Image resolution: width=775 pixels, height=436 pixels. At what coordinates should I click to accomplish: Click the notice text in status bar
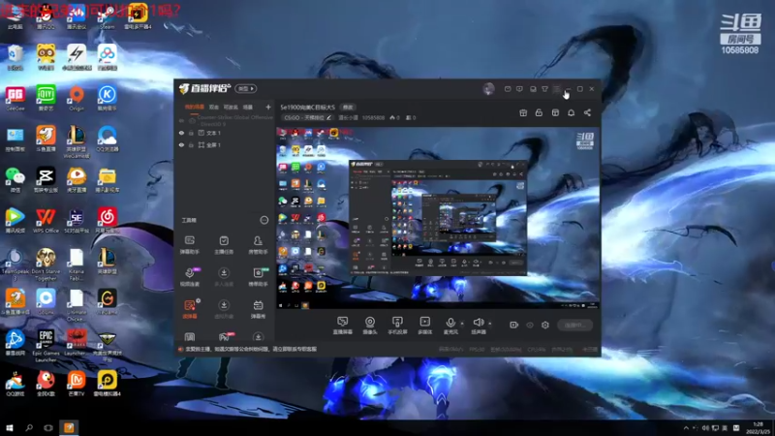(x=251, y=349)
